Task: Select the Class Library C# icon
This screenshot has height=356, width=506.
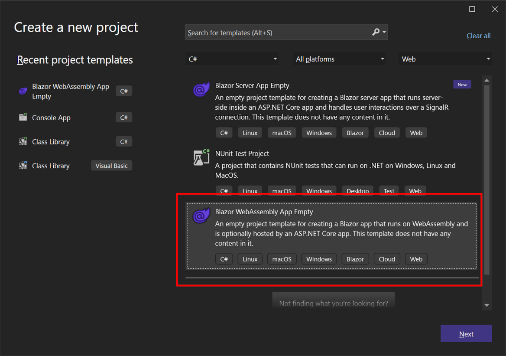Action: (x=23, y=141)
